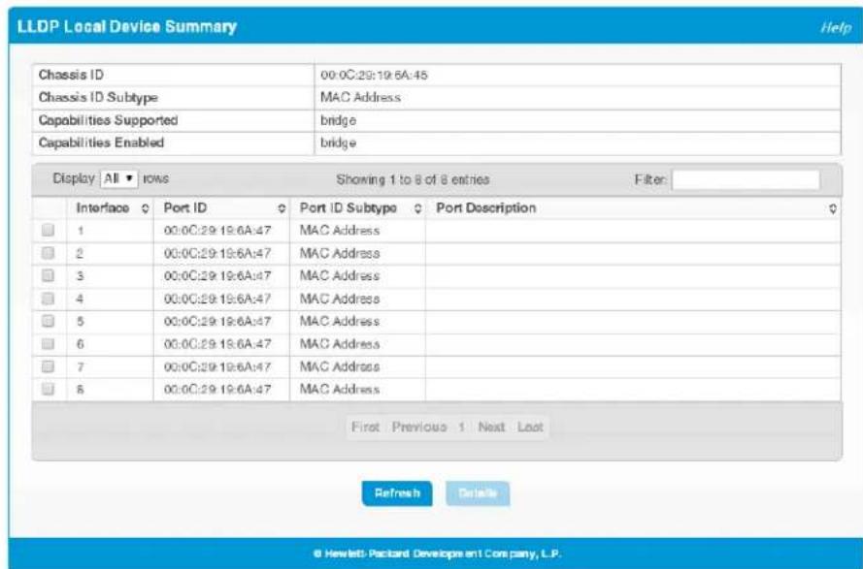Click the Refresh button

pos(397,493)
